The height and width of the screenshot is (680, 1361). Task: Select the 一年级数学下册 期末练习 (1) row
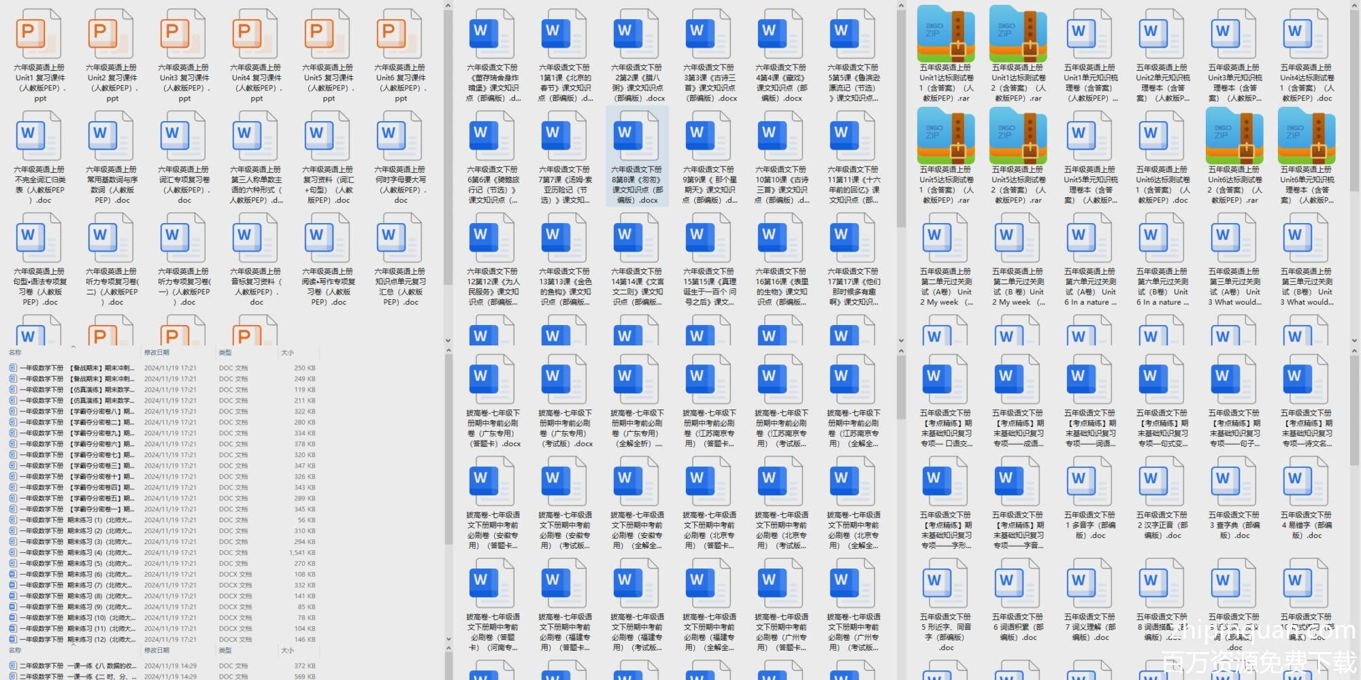(x=163, y=520)
